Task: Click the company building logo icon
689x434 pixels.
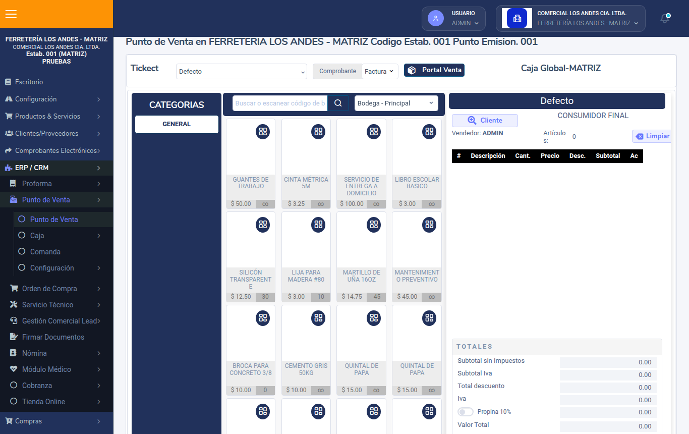Action: [x=517, y=18]
